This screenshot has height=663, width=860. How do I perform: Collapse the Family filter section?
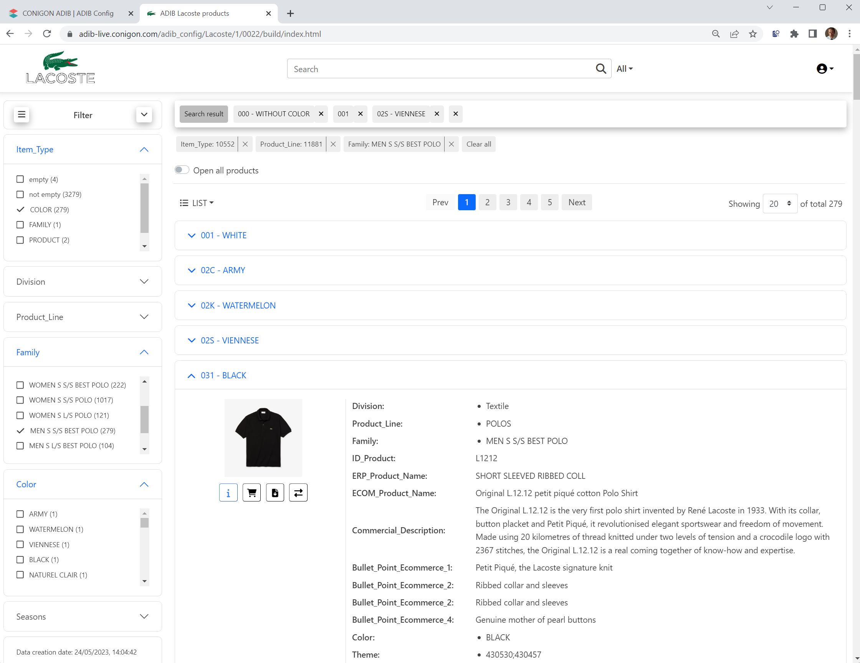coord(144,352)
